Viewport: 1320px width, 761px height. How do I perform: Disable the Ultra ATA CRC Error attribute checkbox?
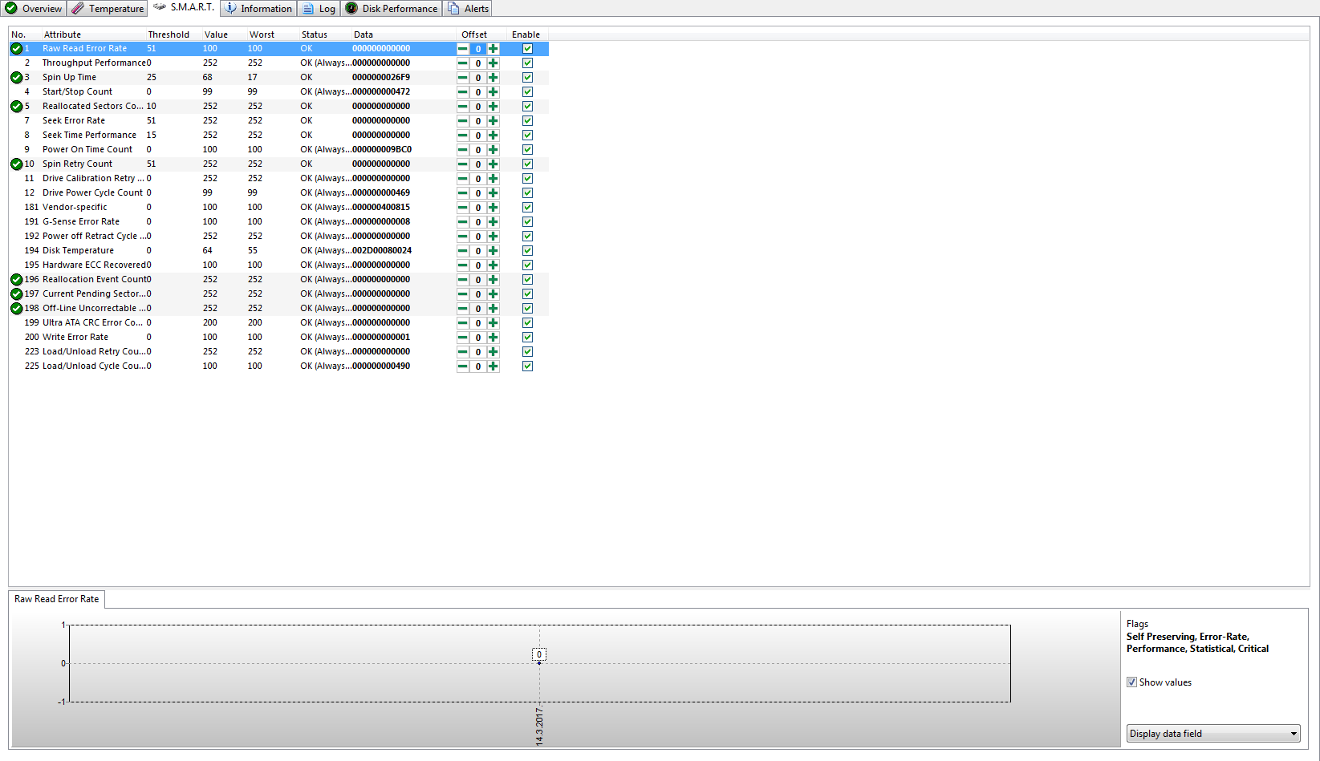click(527, 323)
